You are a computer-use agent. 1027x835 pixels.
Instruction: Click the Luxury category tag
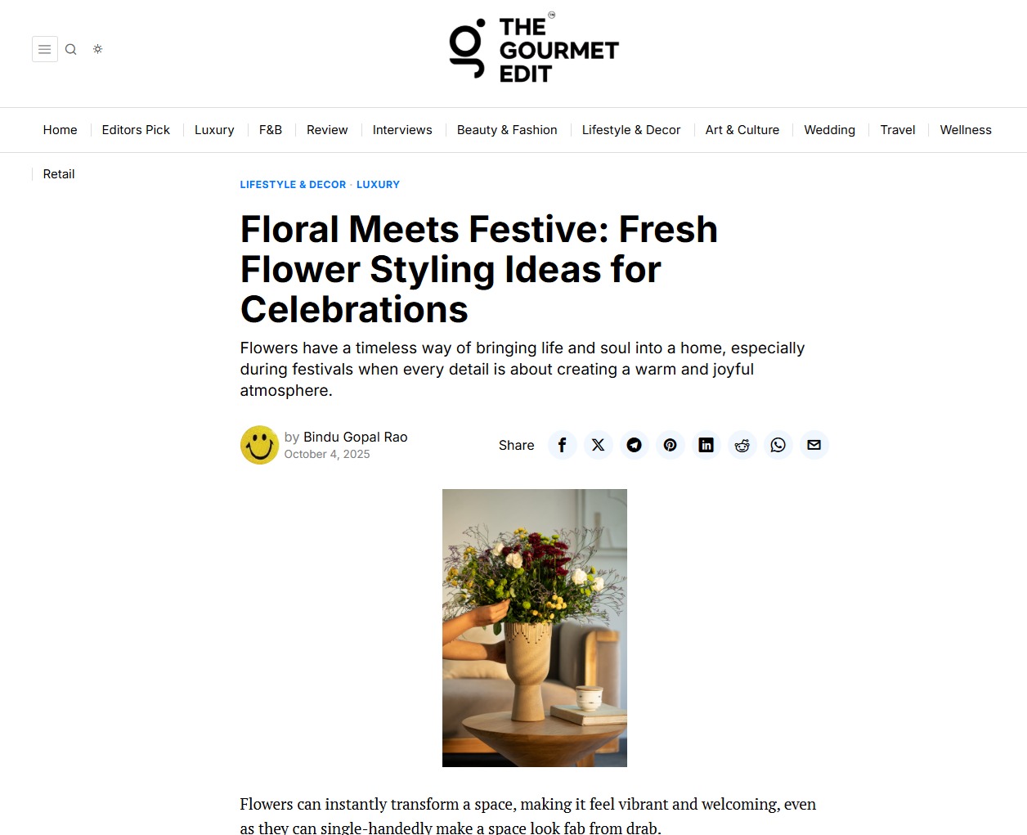pyautogui.click(x=378, y=185)
